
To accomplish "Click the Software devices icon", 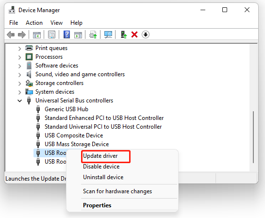I will coord(29,66).
